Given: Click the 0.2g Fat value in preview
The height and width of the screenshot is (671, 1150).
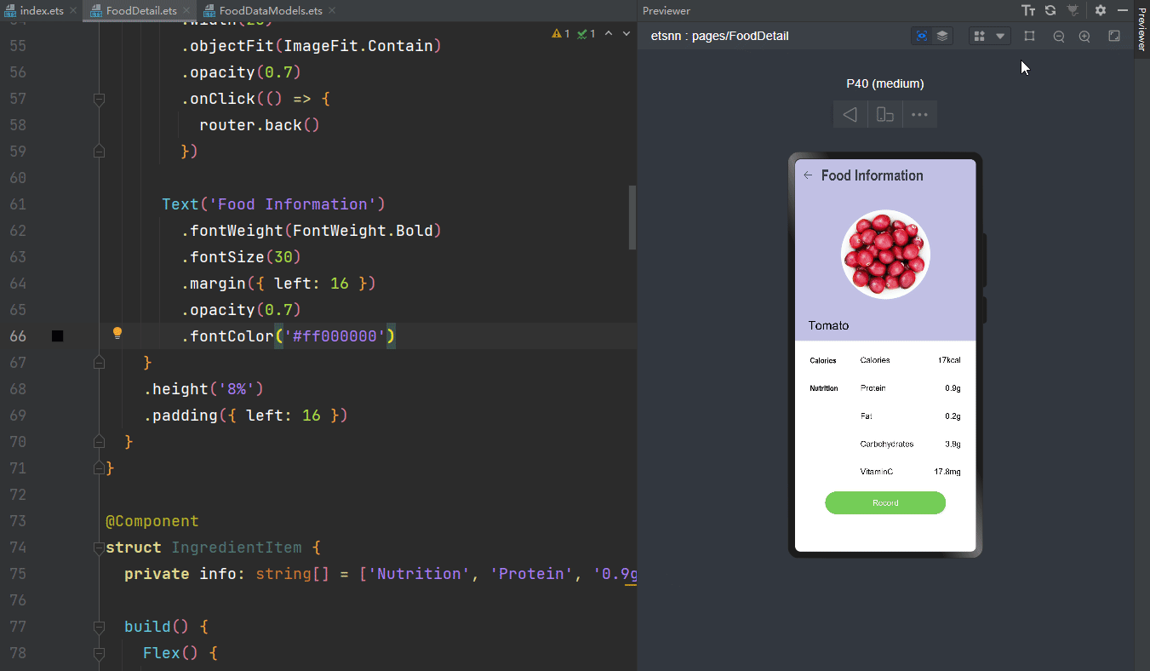Looking at the screenshot, I should (x=953, y=416).
